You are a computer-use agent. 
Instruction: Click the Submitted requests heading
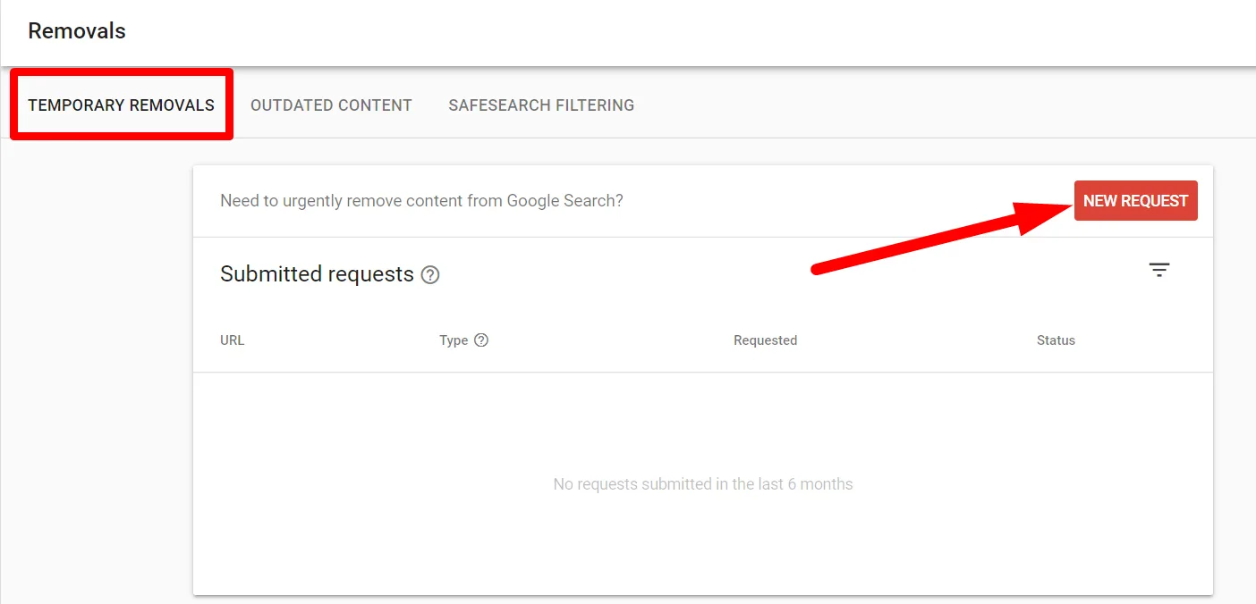317,274
